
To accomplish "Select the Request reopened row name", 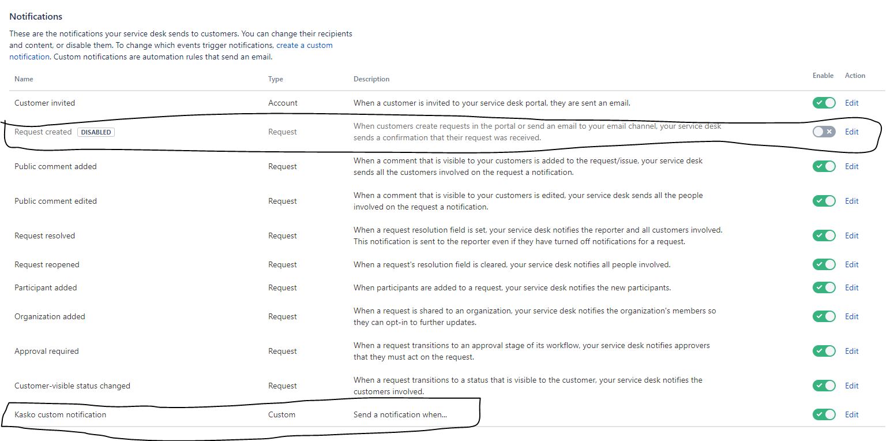I will coord(47,264).
